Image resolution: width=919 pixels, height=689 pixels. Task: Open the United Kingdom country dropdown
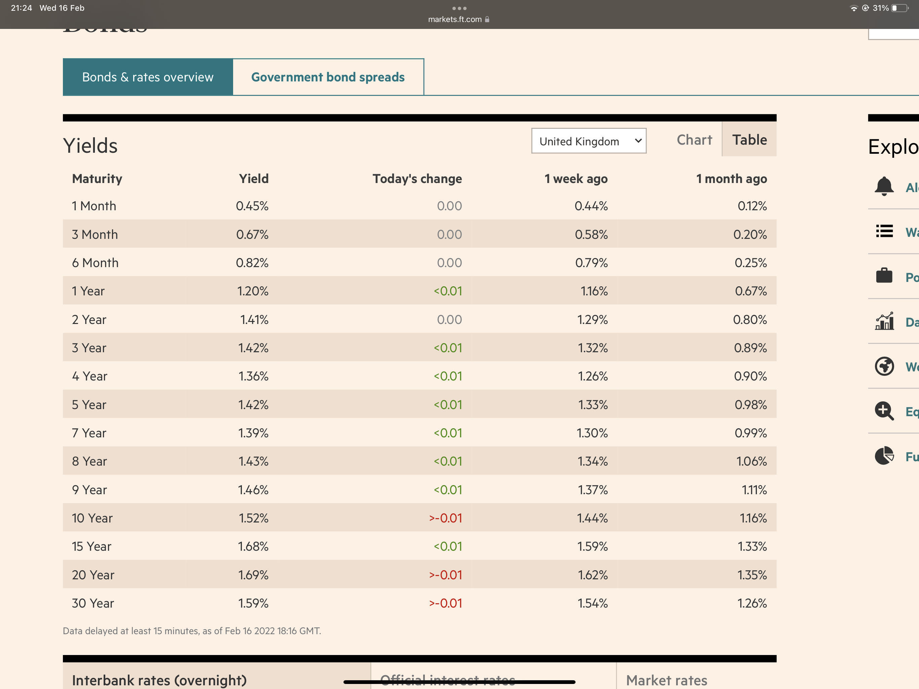589,141
